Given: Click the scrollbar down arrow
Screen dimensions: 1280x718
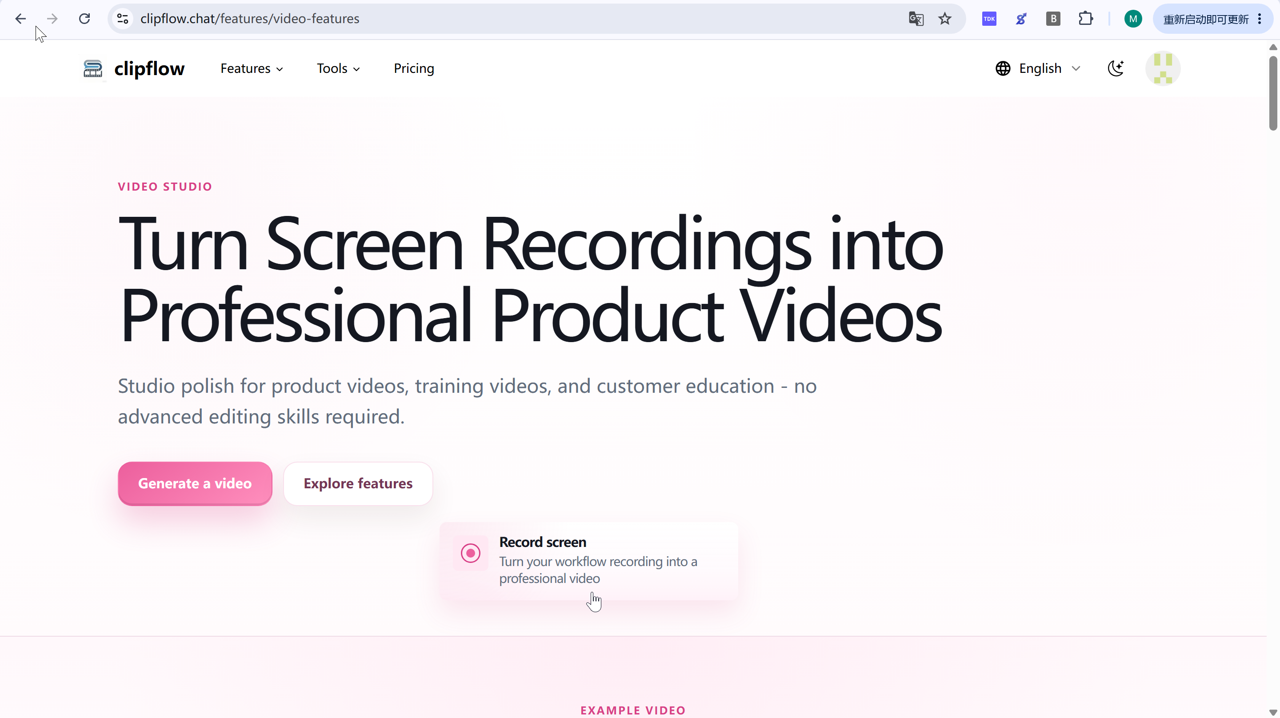Looking at the screenshot, I should [x=1273, y=712].
